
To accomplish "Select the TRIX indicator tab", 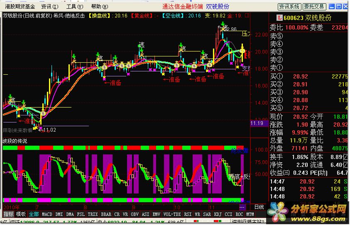I will pos(93,214).
